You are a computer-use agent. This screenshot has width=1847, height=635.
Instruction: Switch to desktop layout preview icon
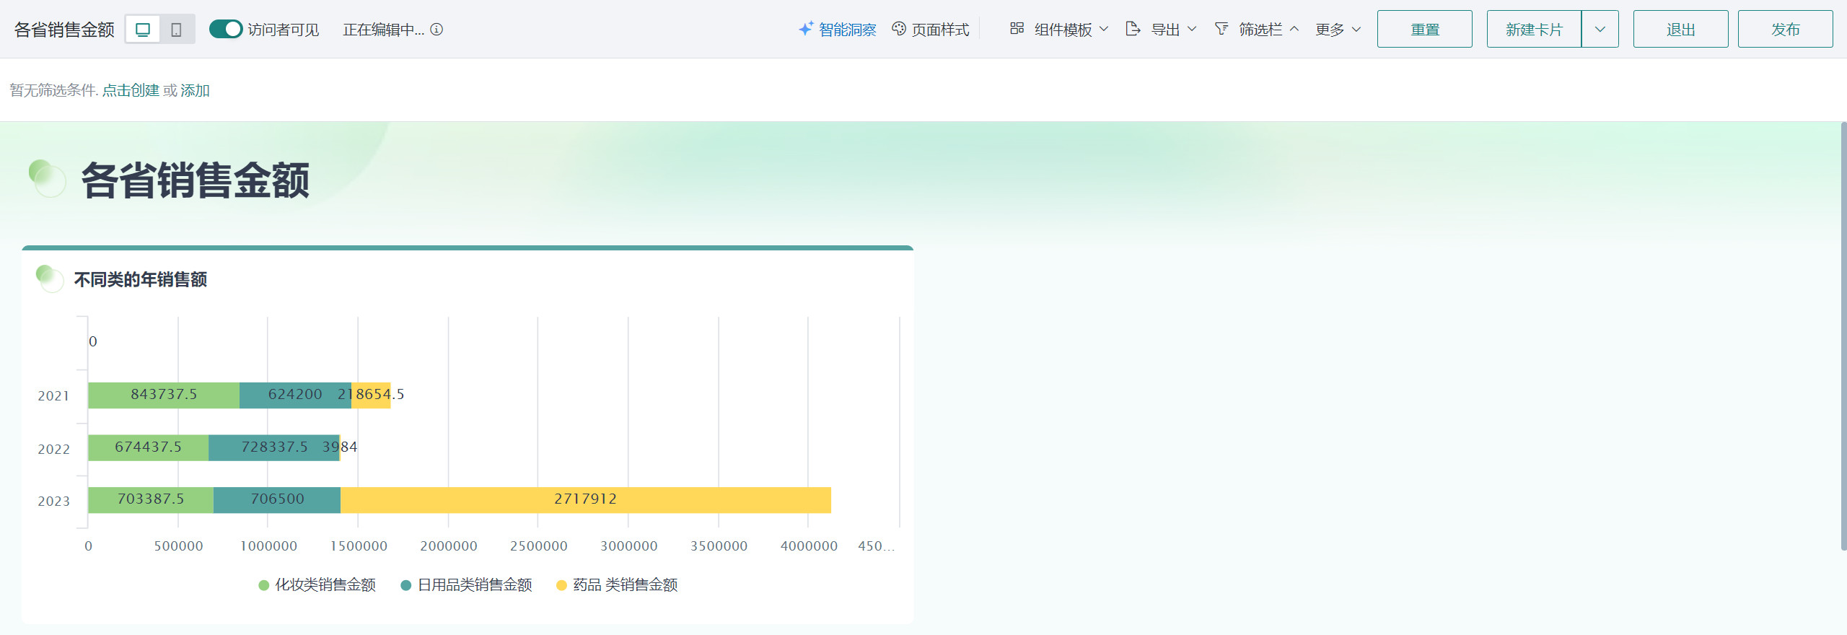[143, 30]
